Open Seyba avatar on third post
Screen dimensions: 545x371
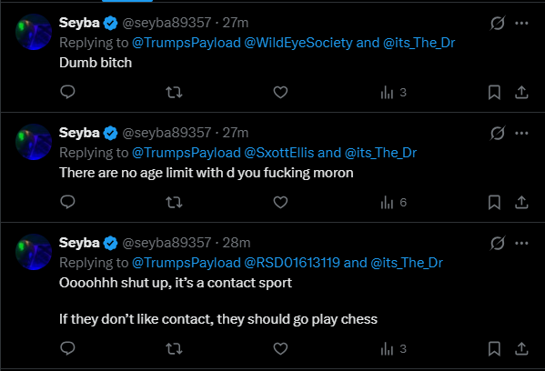tap(34, 252)
